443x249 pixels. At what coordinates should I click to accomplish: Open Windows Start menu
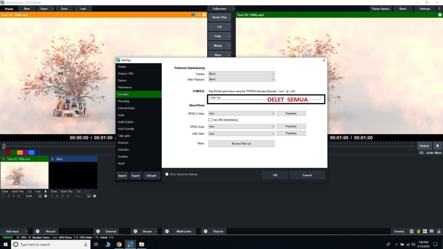point(5,245)
